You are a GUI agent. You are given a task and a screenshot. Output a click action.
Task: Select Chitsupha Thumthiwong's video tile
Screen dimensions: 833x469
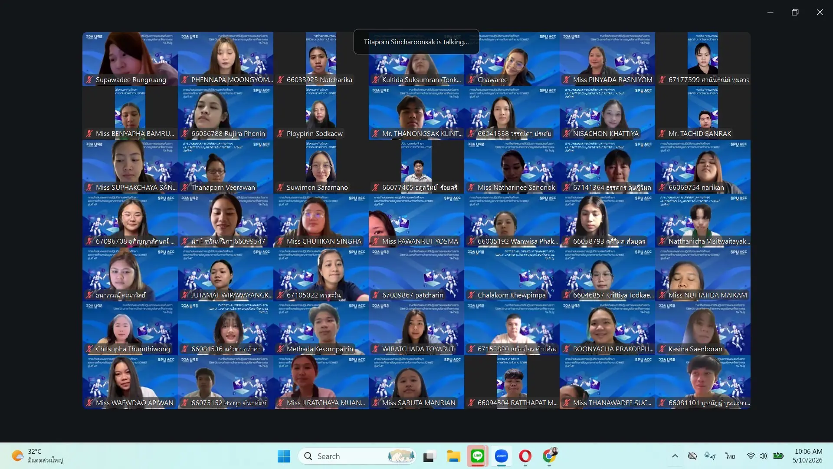point(130,329)
